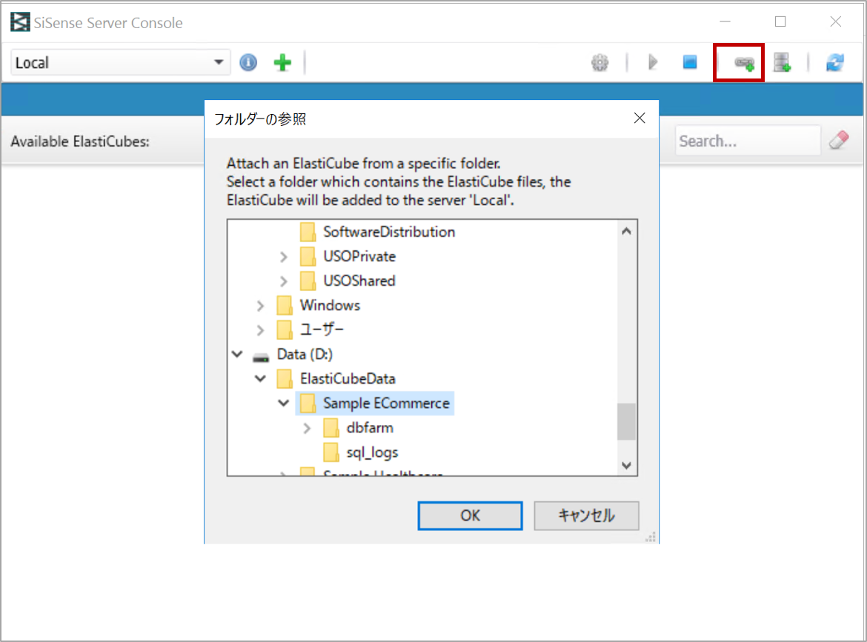The height and width of the screenshot is (642, 867).
Task: Select the USOShared folder
Action: (359, 281)
